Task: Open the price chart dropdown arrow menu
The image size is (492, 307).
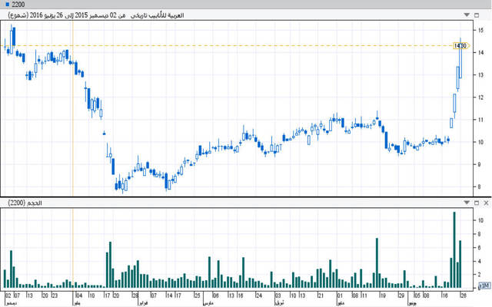Action: pos(466,15)
